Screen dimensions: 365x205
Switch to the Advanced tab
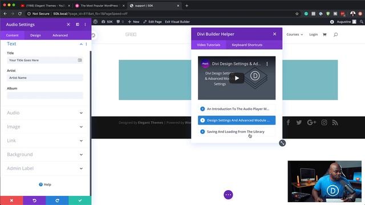[x=60, y=35]
